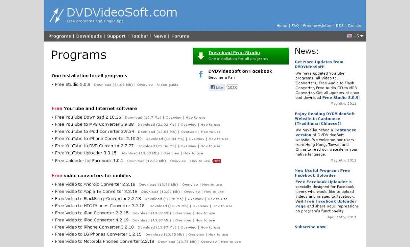Open DVDVideoSoft on Facebook link
The image size is (410, 247).
(240, 71)
